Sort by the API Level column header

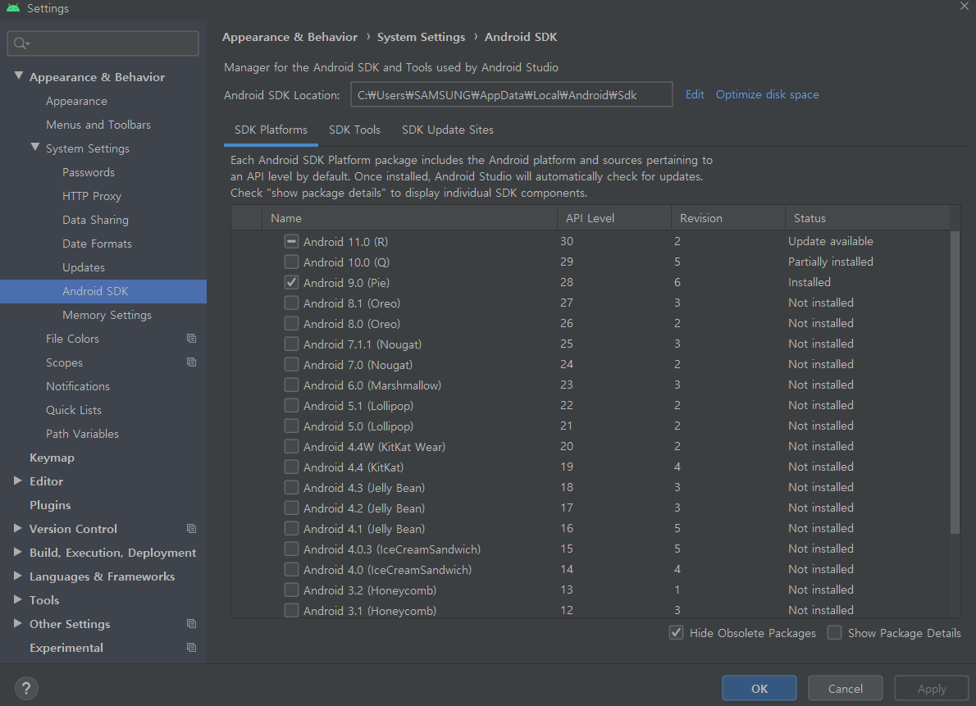click(x=613, y=218)
